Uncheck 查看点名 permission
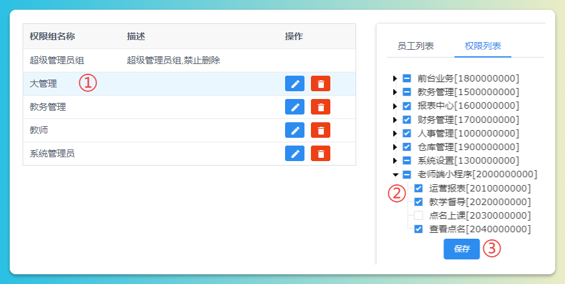The height and width of the screenshot is (284, 565). 418,229
